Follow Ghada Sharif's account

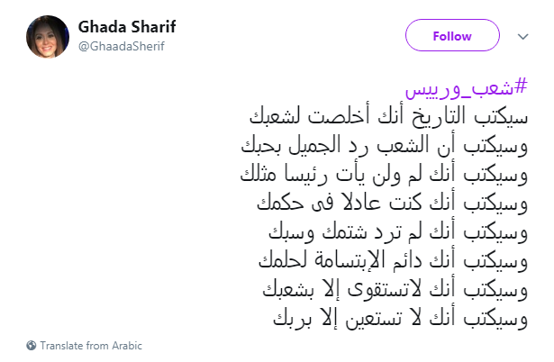pyautogui.click(x=452, y=35)
